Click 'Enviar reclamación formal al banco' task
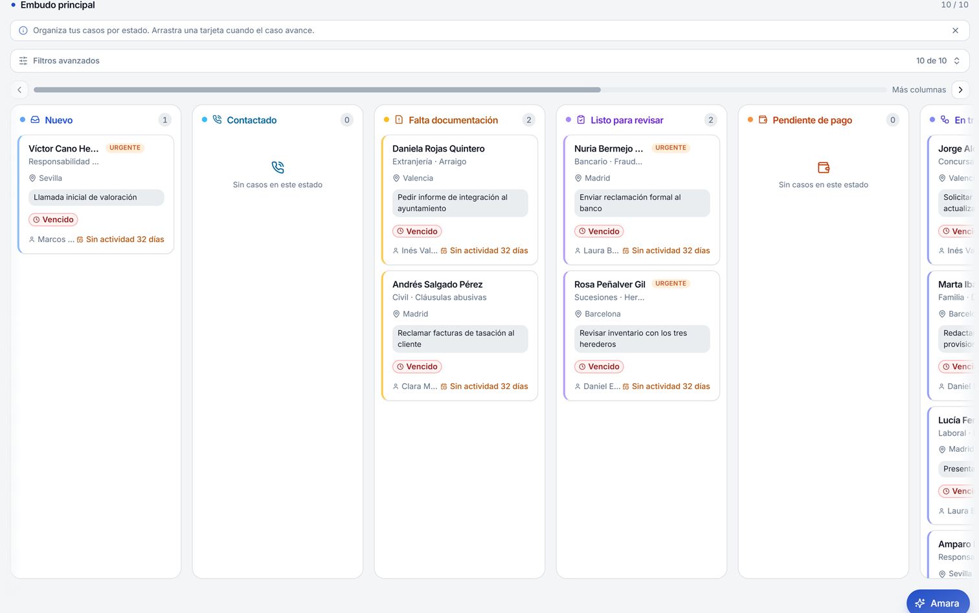This screenshot has height=613, width=979. click(642, 203)
